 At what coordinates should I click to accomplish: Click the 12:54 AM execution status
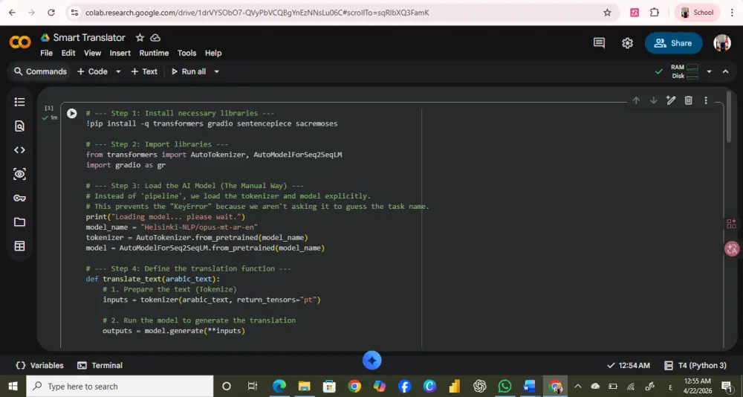pyautogui.click(x=629, y=366)
